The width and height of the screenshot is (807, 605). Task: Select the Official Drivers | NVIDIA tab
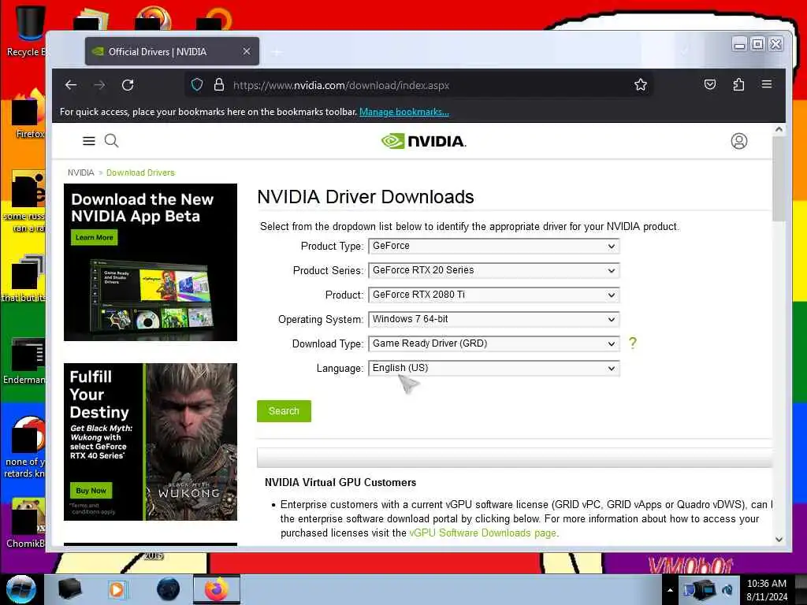pyautogui.click(x=172, y=51)
